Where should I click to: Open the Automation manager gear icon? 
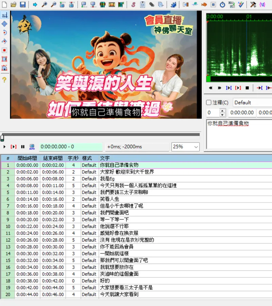pos(173,4)
